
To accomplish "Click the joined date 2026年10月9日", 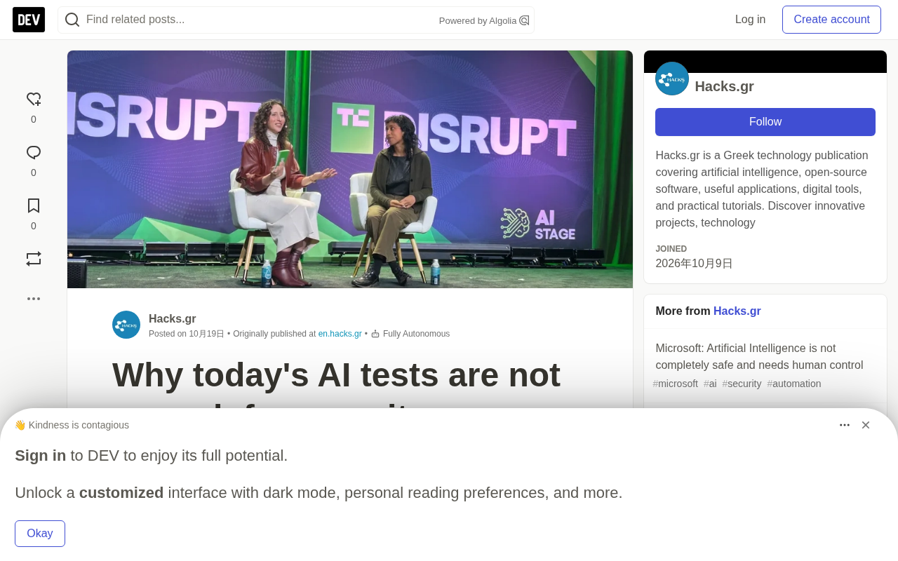I will click(x=694, y=264).
